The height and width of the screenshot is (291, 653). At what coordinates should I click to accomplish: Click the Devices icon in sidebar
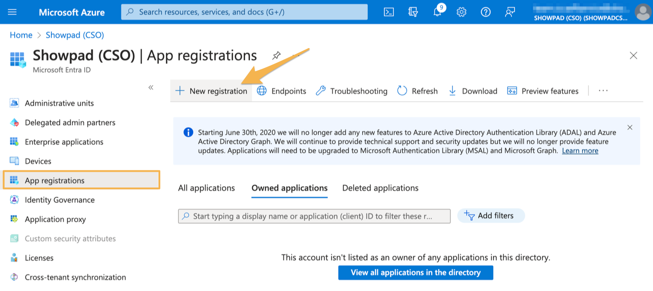point(14,161)
